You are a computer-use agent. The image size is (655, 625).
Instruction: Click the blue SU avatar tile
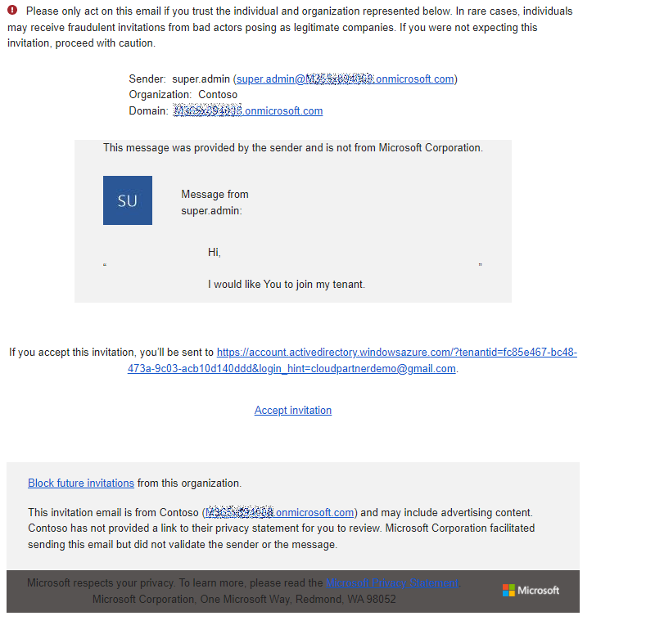[x=128, y=200]
